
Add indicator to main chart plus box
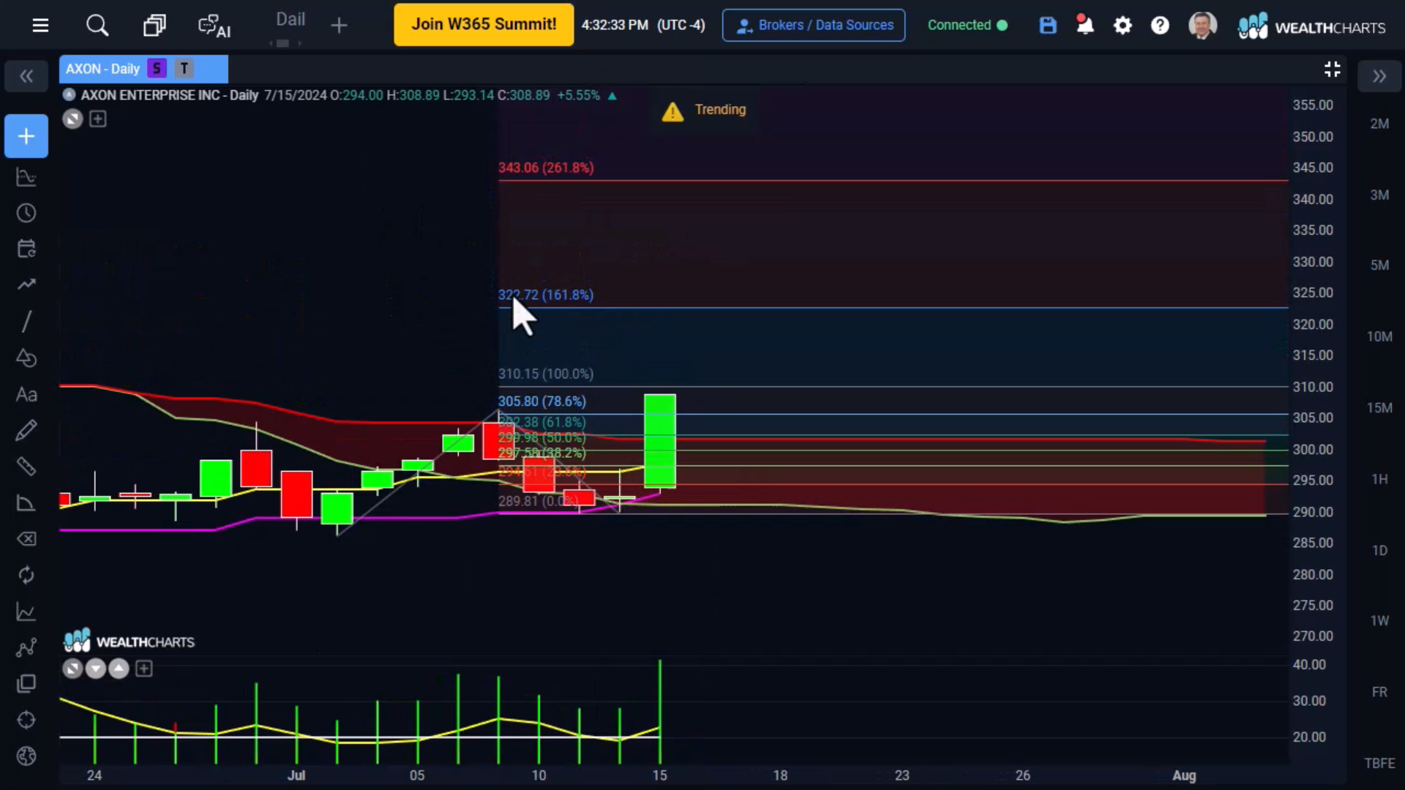coord(98,118)
